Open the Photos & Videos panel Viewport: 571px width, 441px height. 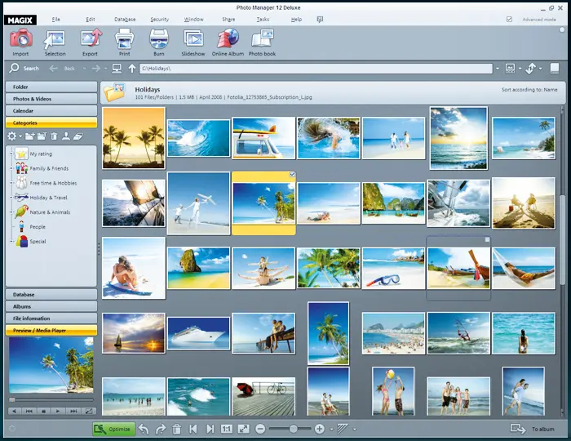[51, 99]
